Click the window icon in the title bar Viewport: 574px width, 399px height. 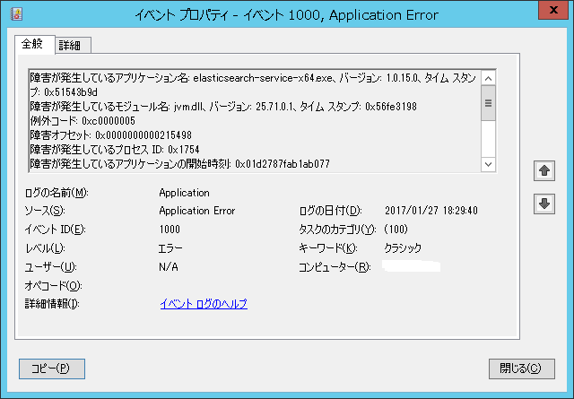tap(13, 12)
